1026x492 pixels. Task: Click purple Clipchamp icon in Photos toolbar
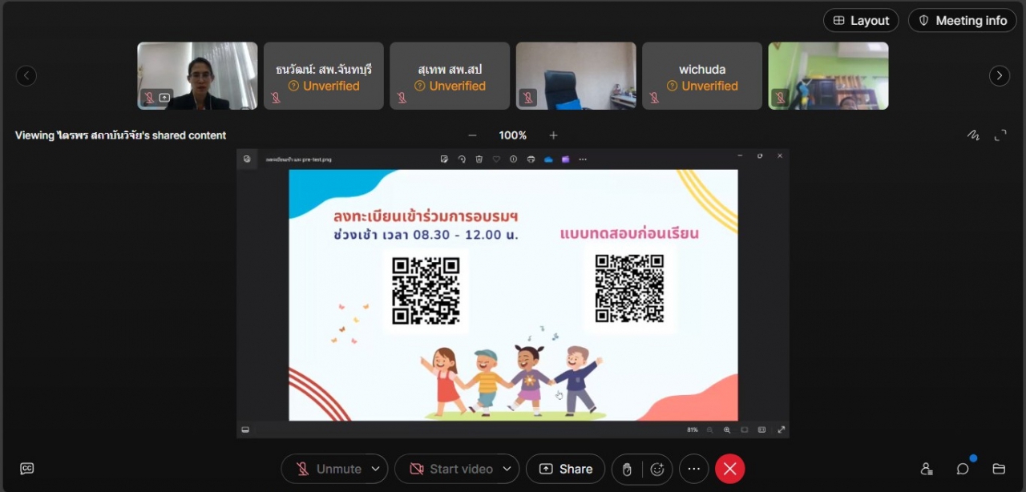[x=565, y=159]
